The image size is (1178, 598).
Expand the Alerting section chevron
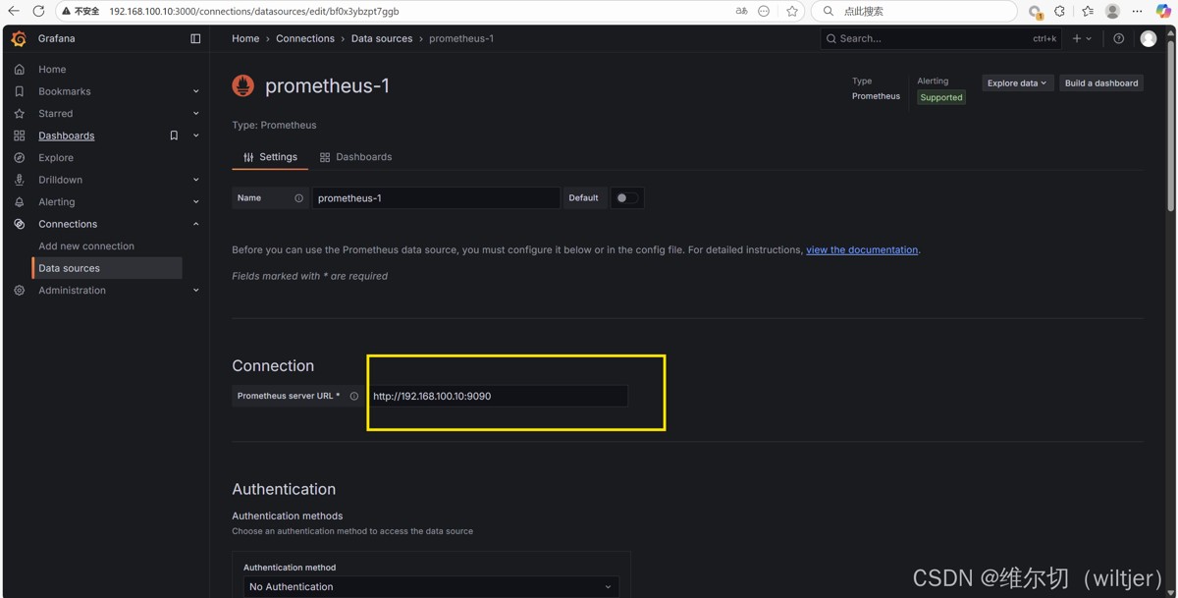(x=195, y=201)
